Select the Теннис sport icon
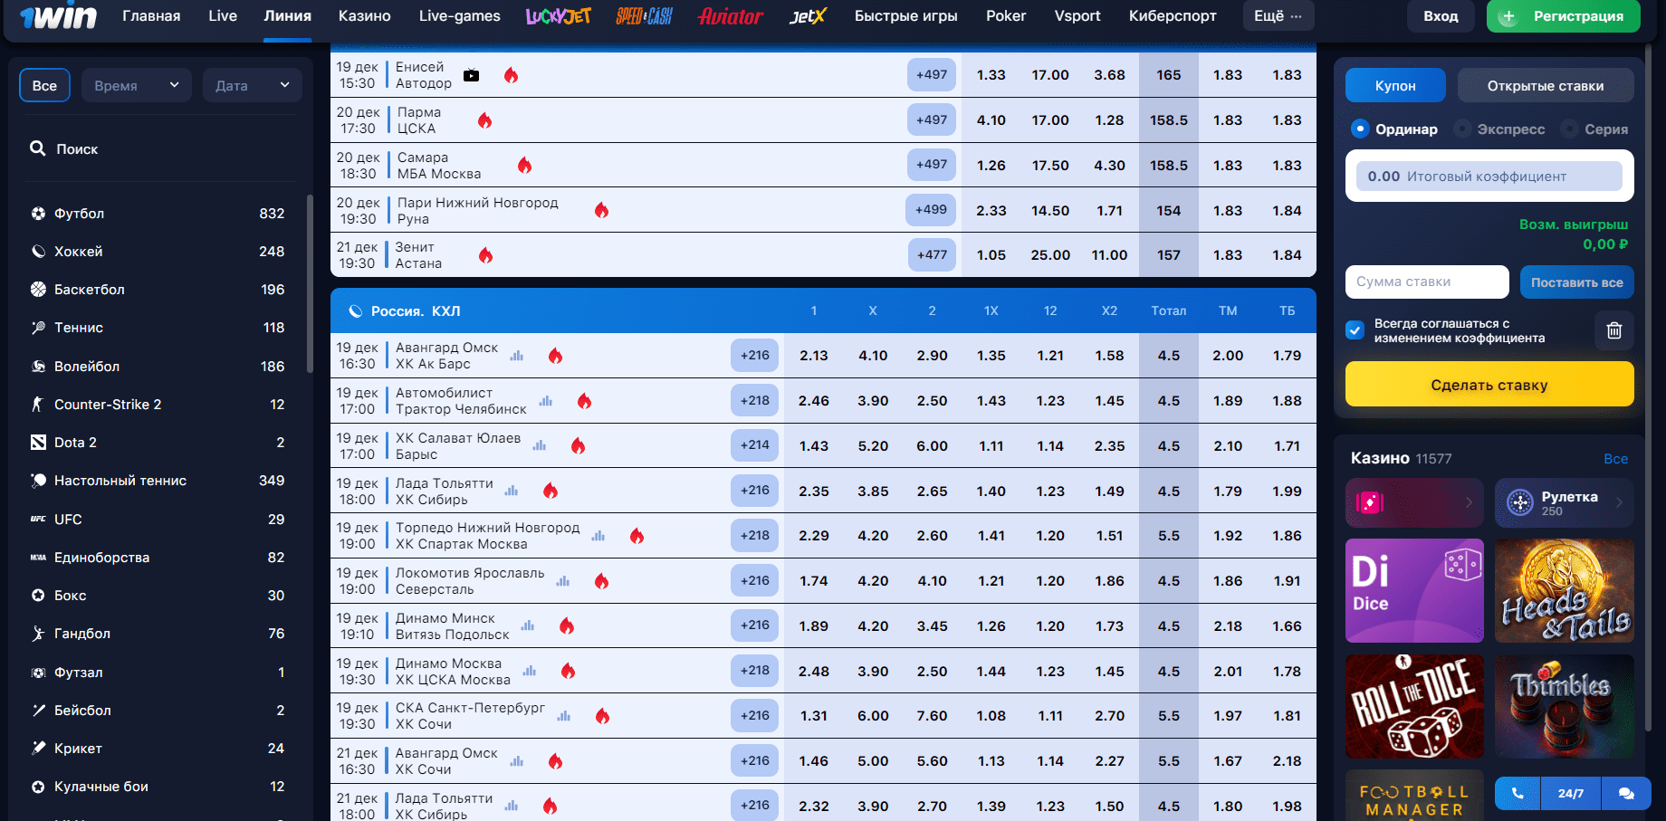Image resolution: width=1666 pixels, height=821 pixels. pyautogui.click(x=38, y=328)
